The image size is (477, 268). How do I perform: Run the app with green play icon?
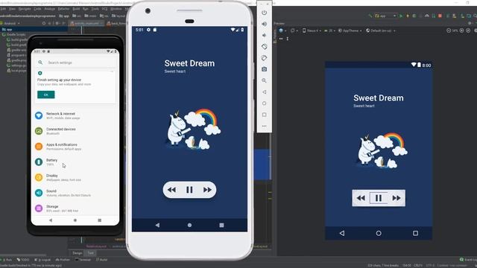401,16
